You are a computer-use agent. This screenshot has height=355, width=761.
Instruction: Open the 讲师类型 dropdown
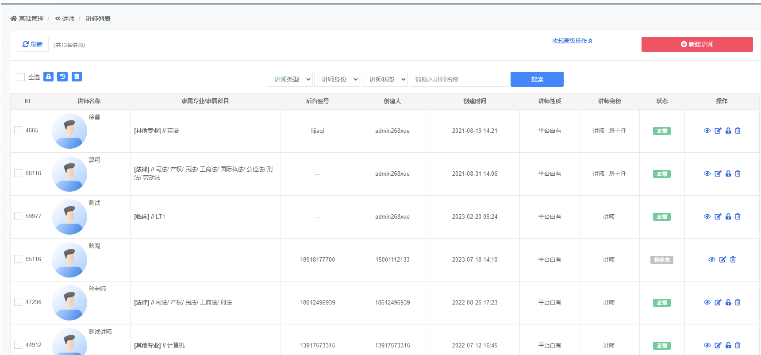pyautogui.click(x=290, y=79)
